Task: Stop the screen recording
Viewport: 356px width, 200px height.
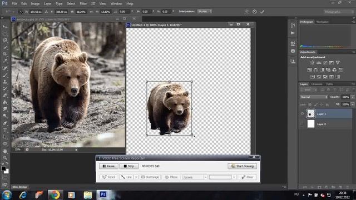Action: [129, 166]
